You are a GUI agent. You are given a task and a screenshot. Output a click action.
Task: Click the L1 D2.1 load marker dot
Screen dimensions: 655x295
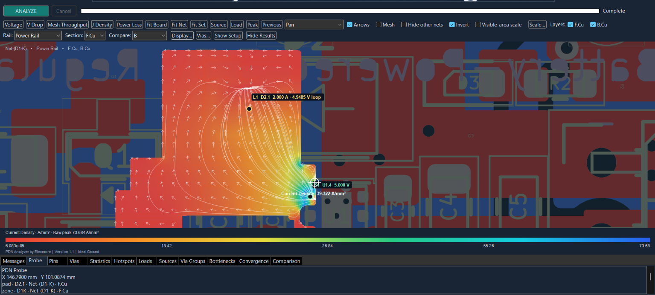(x=249, y=109)
